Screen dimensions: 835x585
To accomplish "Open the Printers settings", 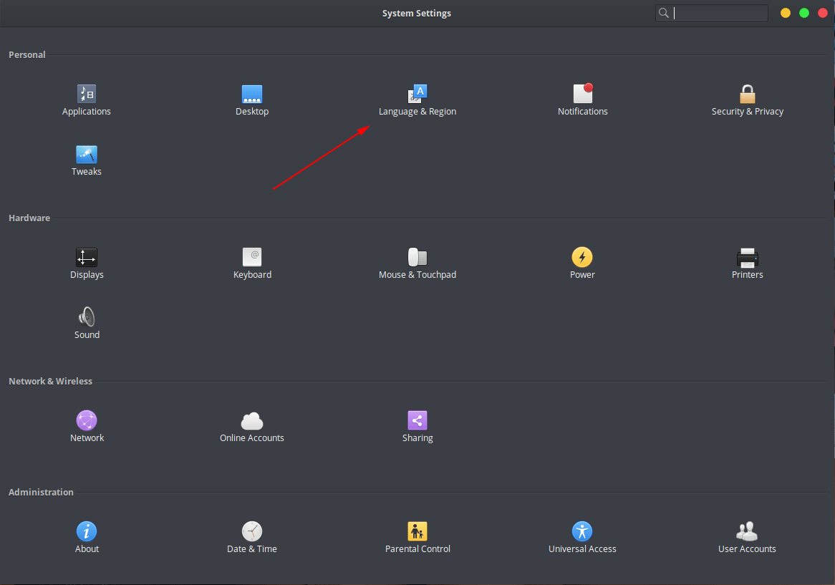I will point(747,258).
